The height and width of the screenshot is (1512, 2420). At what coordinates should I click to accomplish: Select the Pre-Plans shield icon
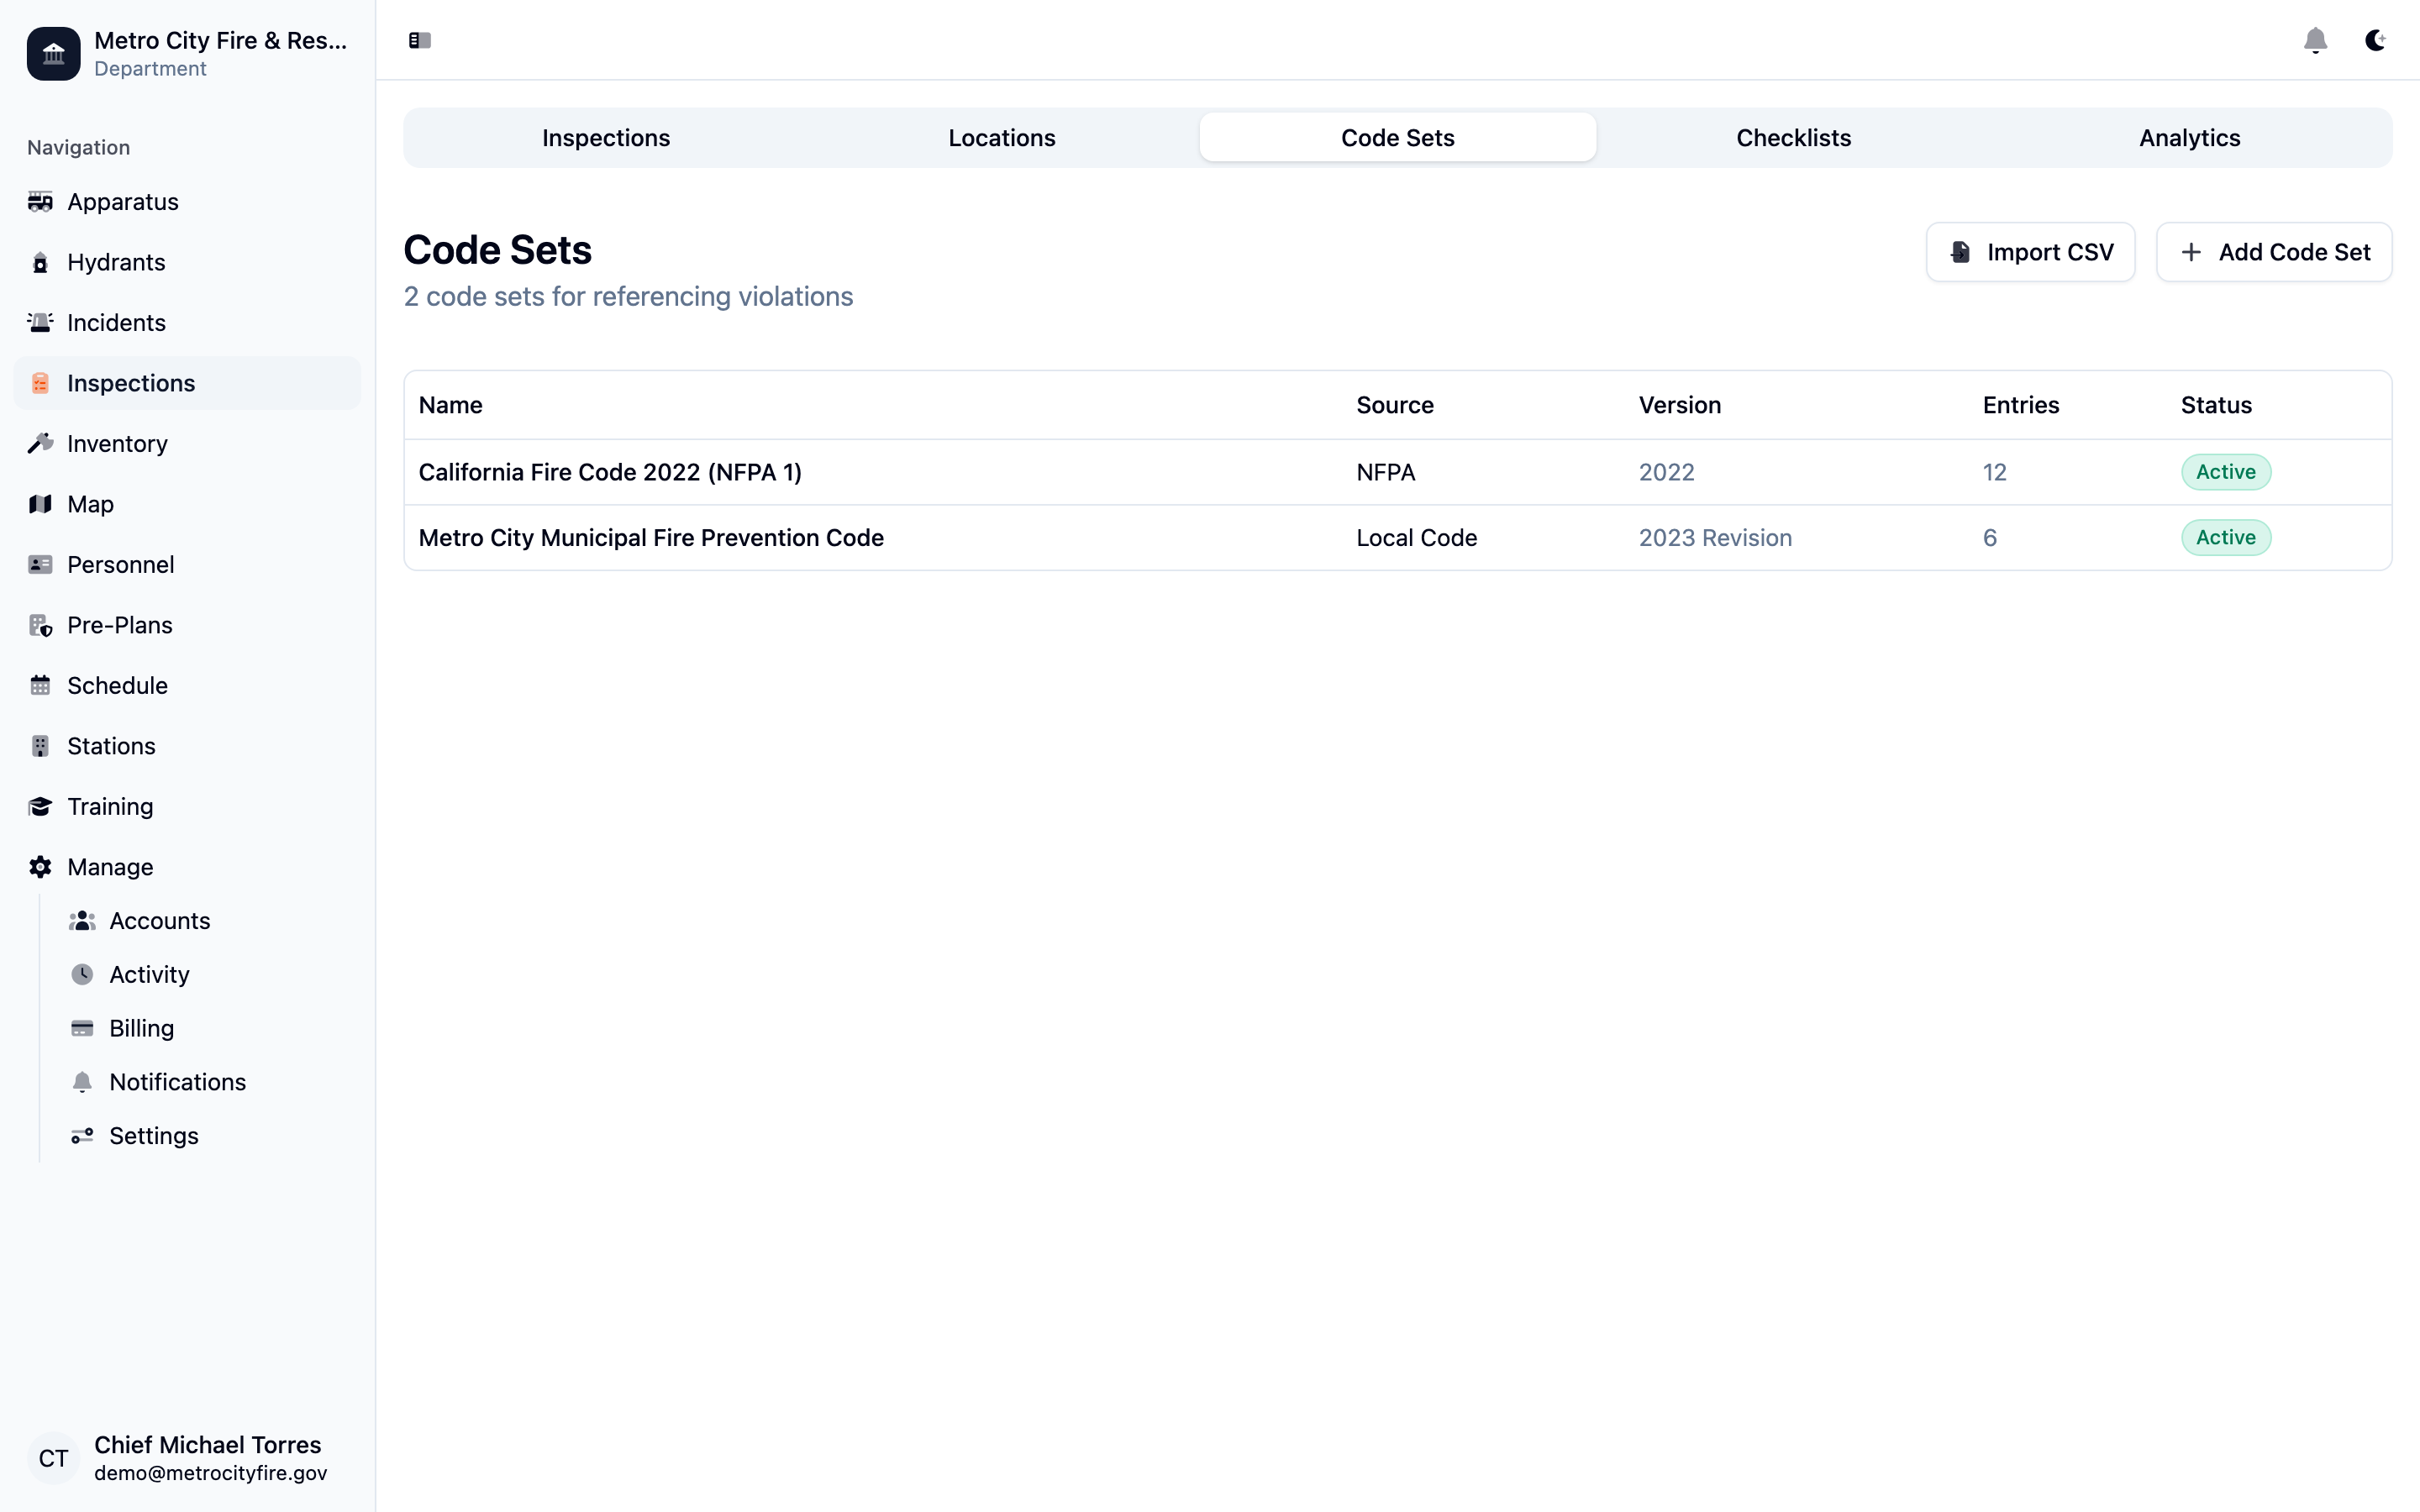40,625
